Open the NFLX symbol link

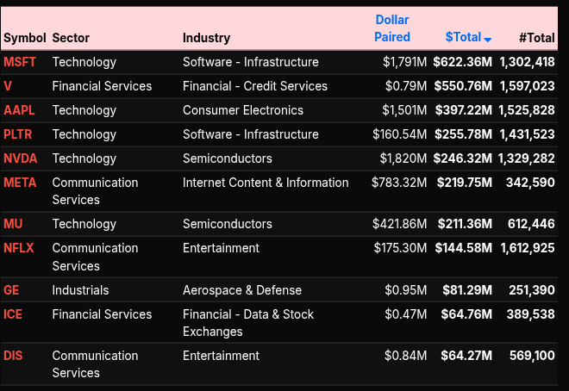point(19,248)
